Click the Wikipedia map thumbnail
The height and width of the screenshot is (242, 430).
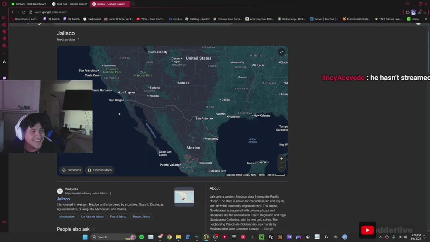[x=184, y=197]
